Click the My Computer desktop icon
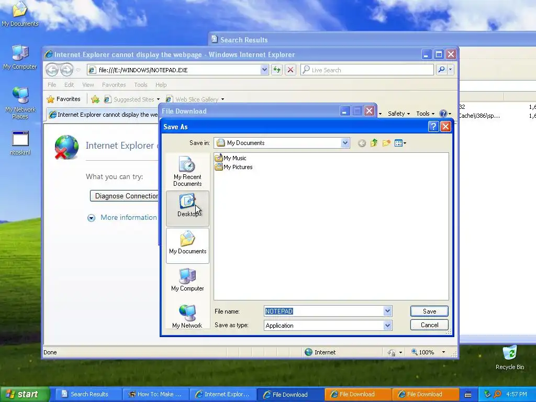Viewport: 536px width, 402px height. tap(20, 57)
